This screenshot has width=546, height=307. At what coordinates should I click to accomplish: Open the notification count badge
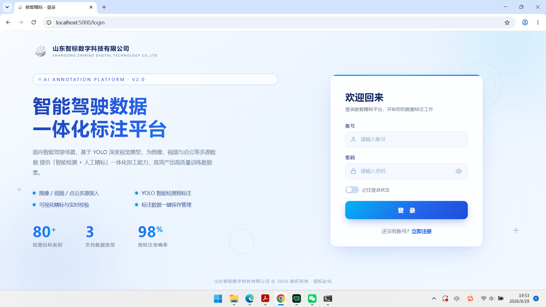(536, 298)
